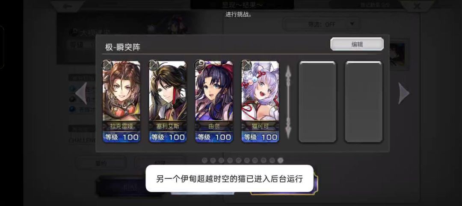This screenshot has height=206, width=462.
Task: Jump to the first party page dot
Action: coord(205,160)
